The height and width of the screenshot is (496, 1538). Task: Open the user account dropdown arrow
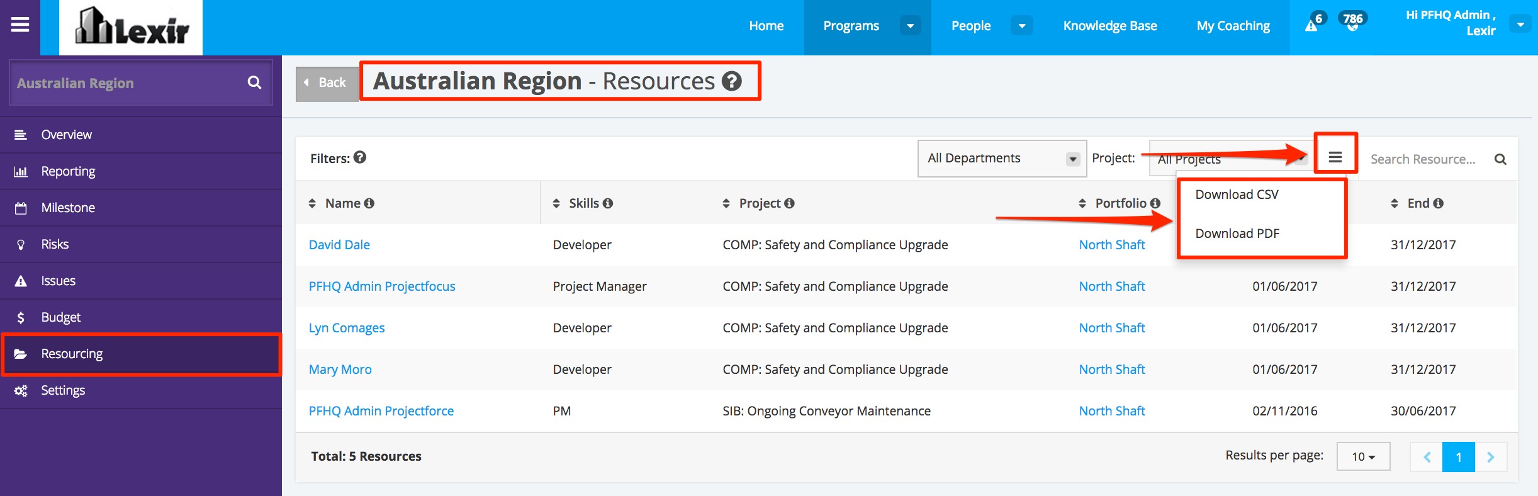click(1520, 25)
